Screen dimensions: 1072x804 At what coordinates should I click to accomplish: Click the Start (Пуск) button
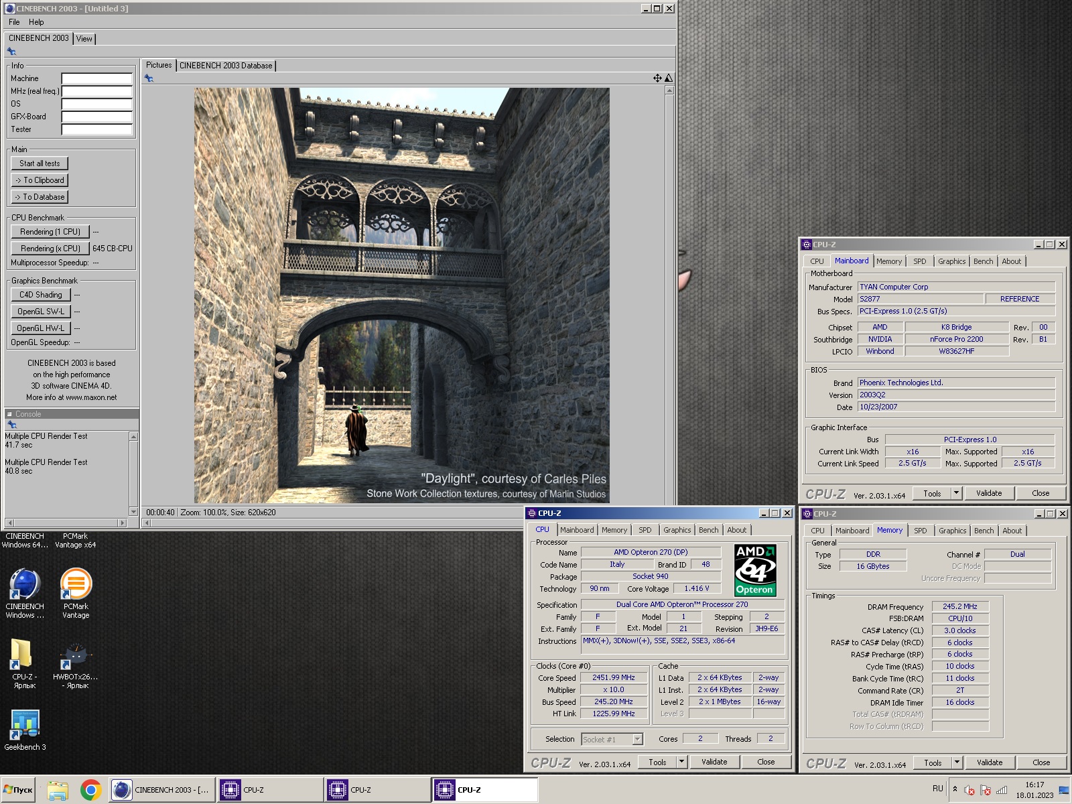tap(18, 790)
